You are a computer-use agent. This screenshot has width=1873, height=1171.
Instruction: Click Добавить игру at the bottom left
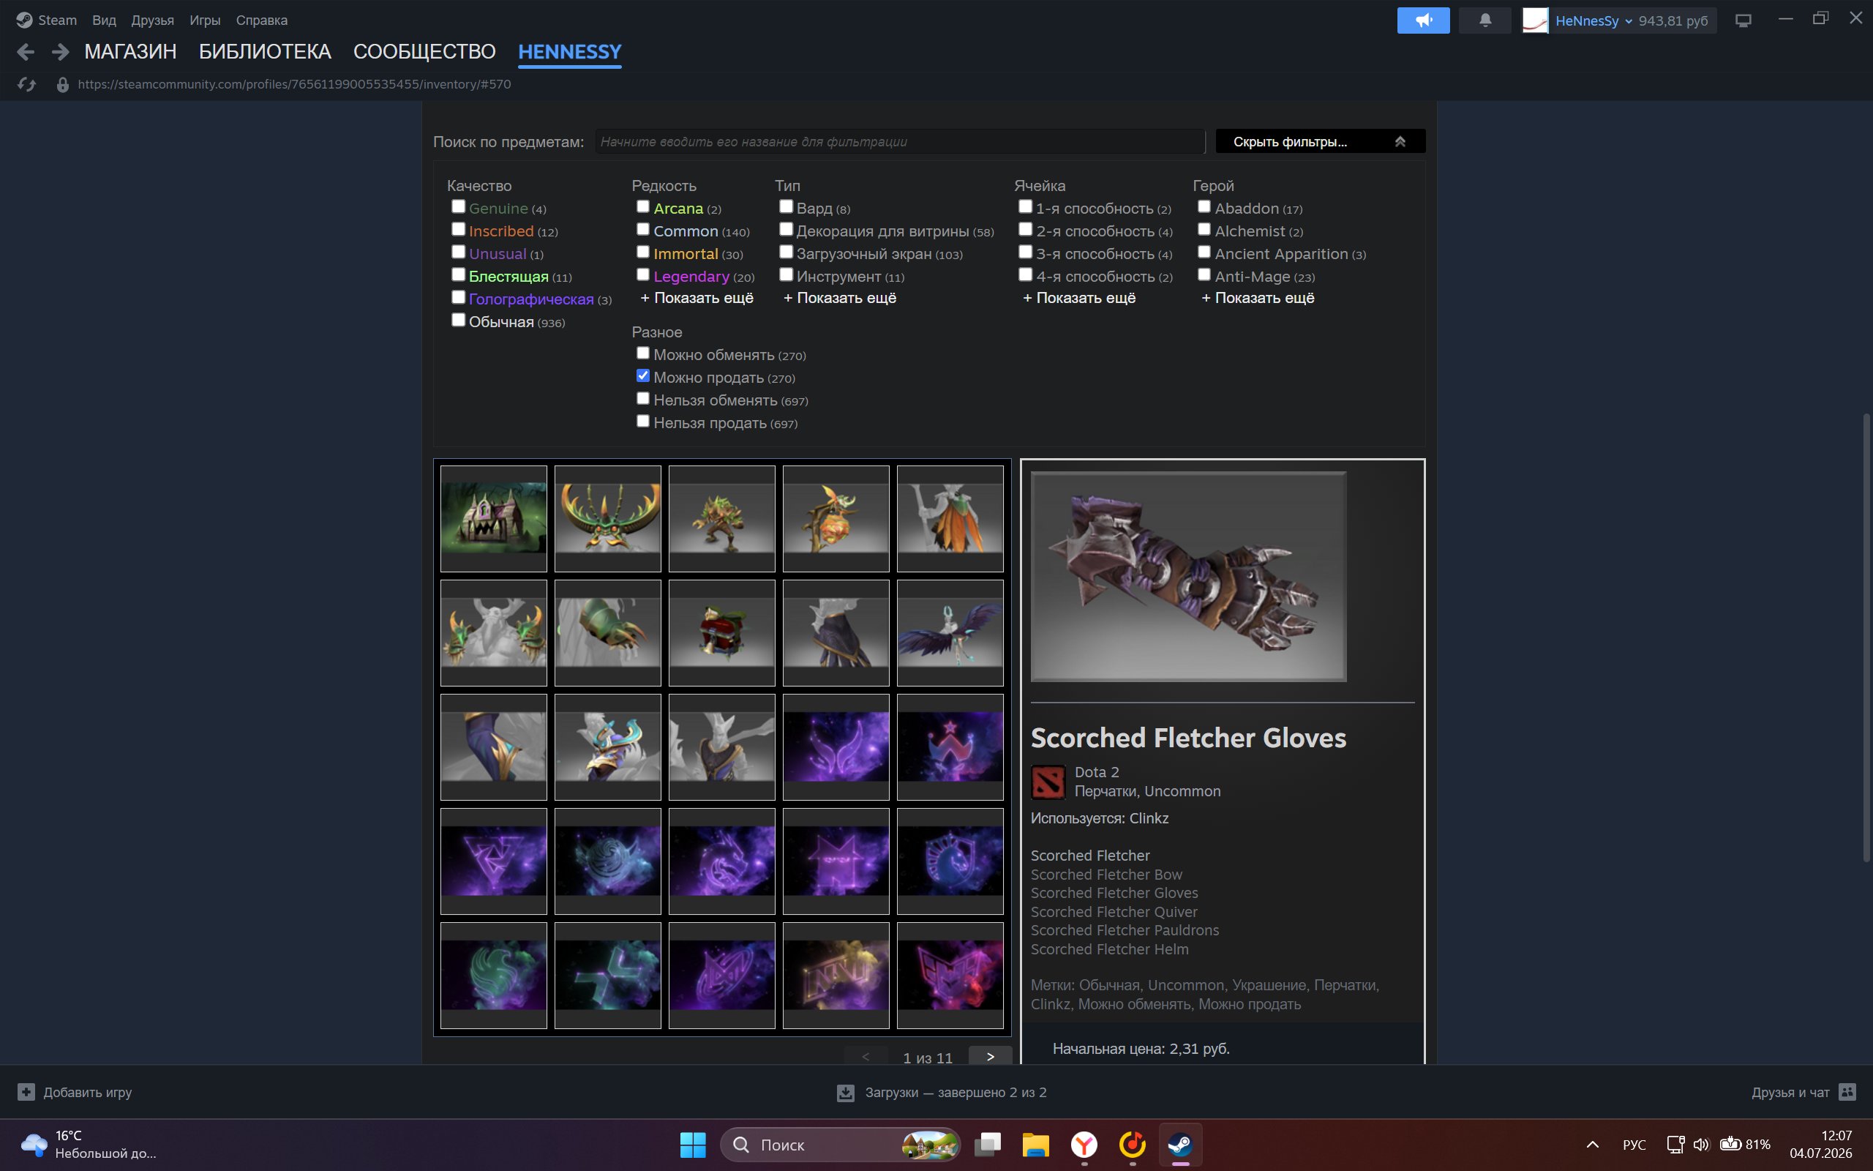(88, 1092)
